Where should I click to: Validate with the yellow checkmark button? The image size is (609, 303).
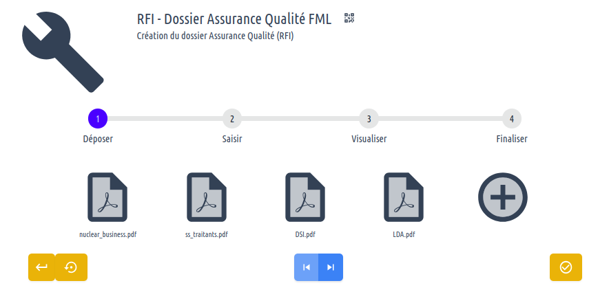(566, 267)
